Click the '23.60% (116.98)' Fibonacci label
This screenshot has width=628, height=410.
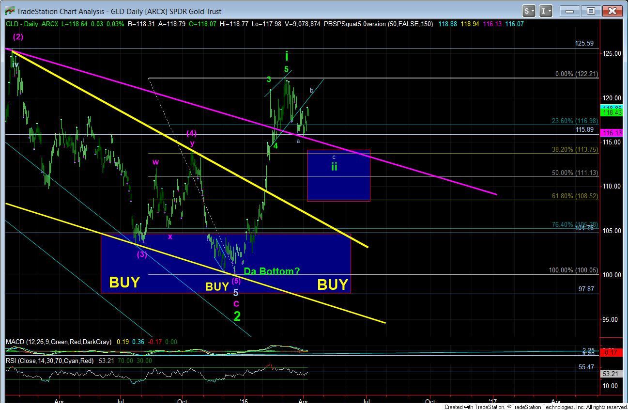coord(575,121)
